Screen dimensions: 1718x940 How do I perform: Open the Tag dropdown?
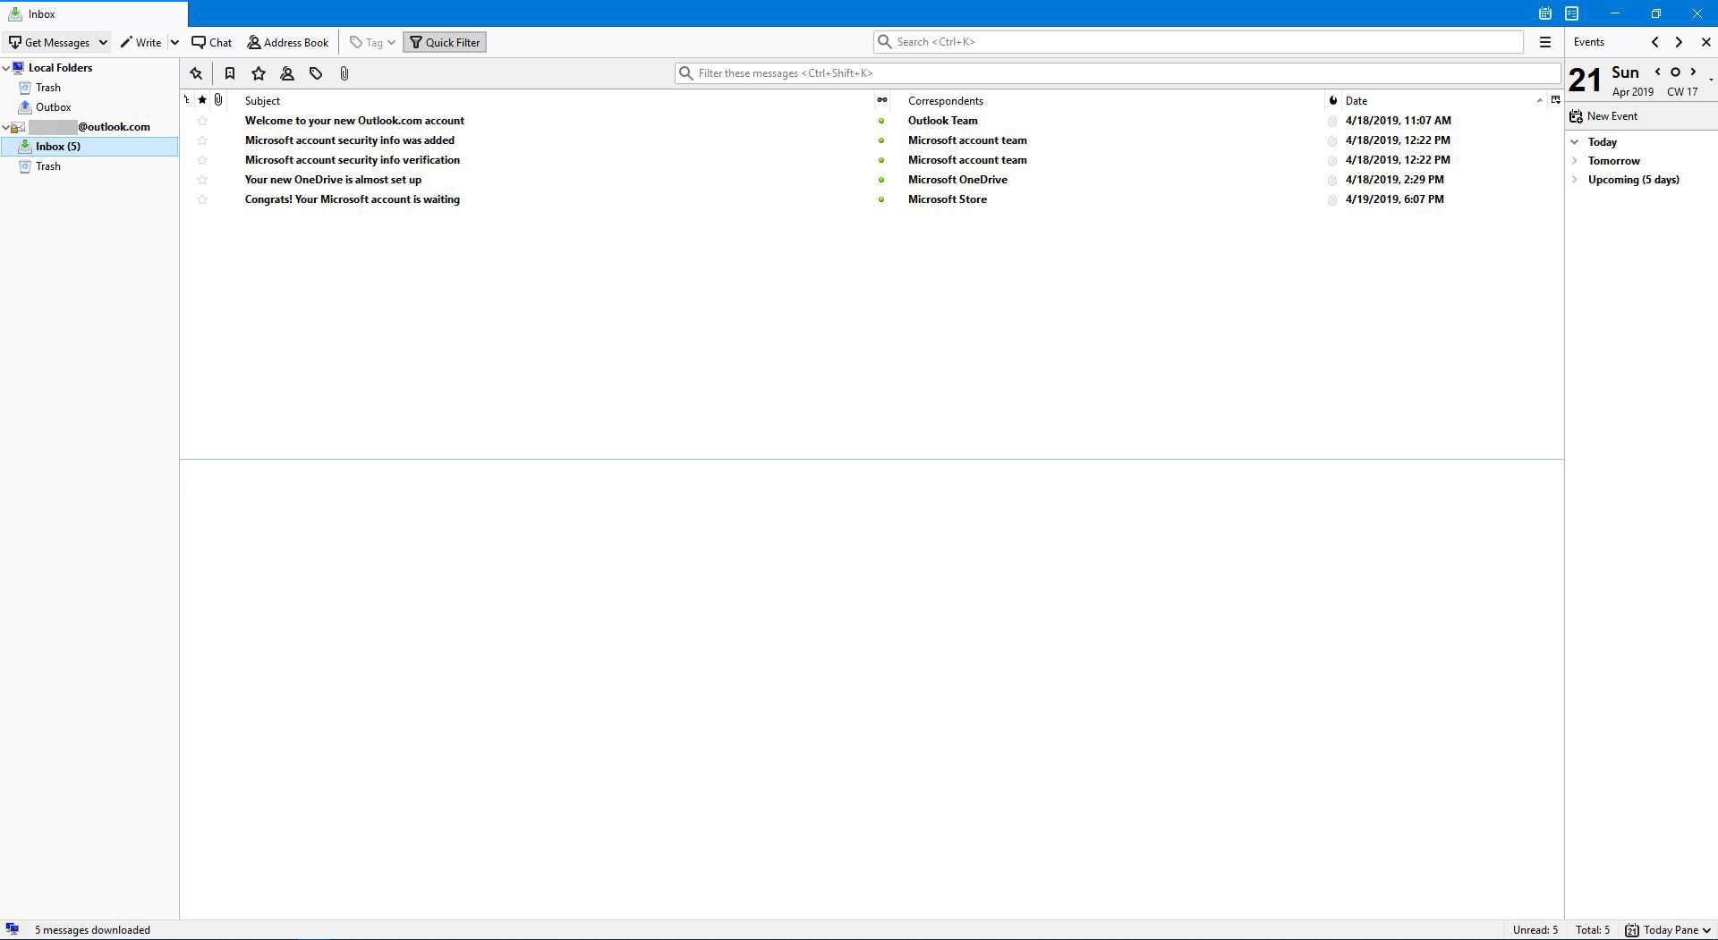point(372,42)
